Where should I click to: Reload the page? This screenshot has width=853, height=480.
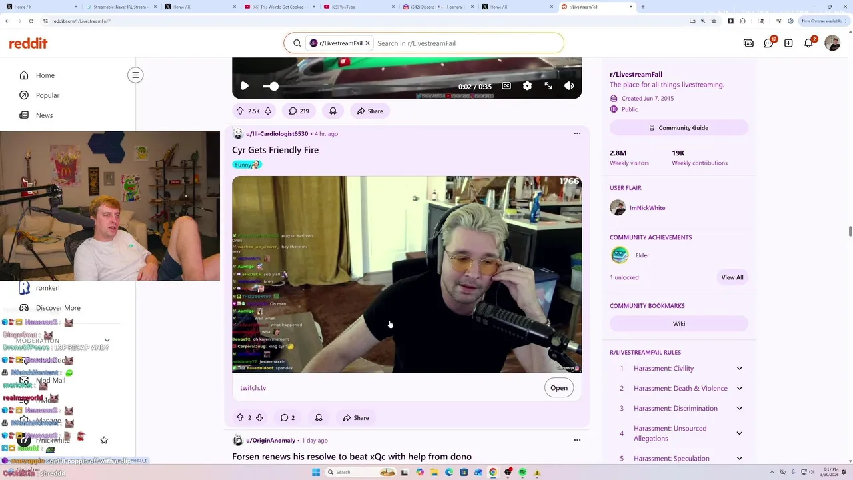point(31,21)
